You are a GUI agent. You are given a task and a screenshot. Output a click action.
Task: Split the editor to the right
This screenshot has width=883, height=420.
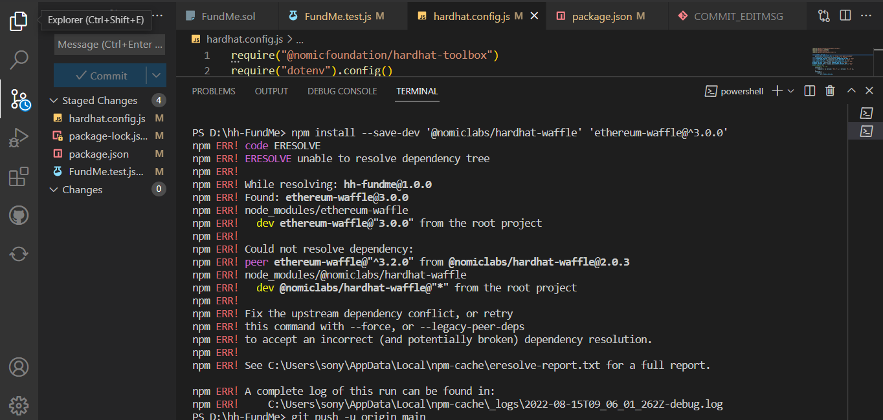pos(845,16)
